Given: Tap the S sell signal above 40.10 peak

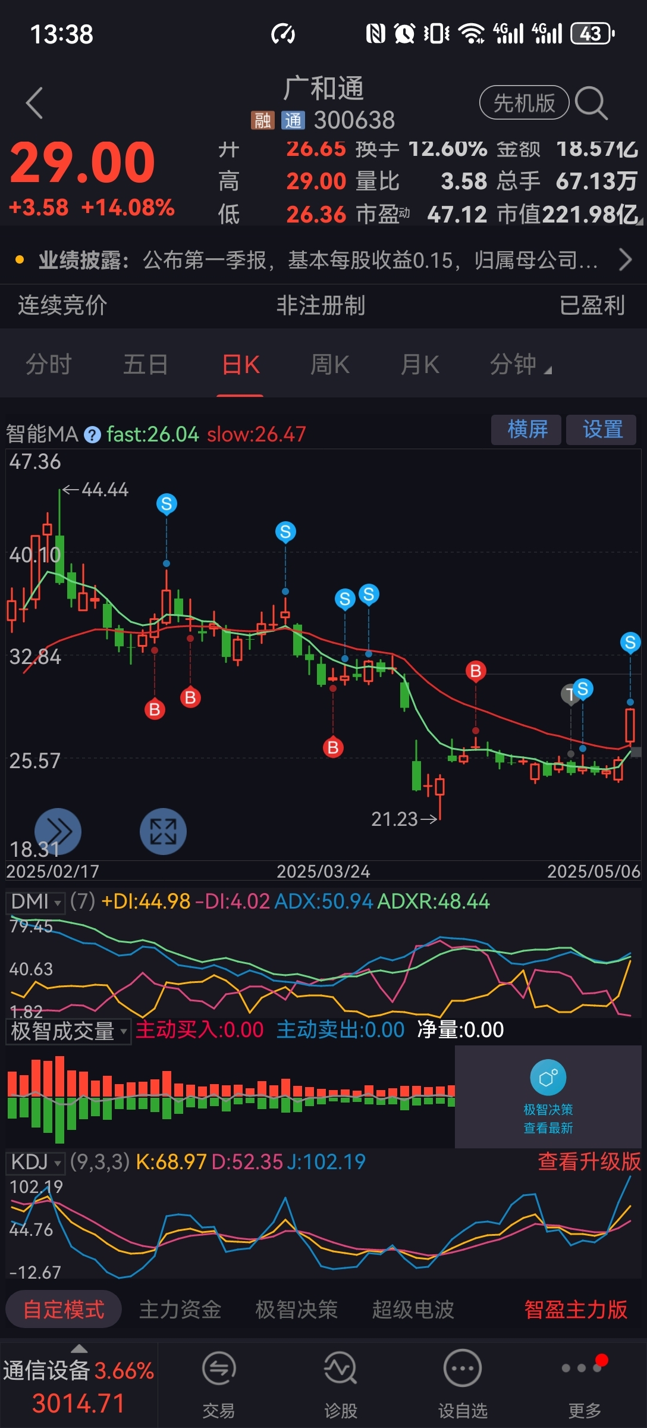Looking at the screenshot, I should pos(167,504).
